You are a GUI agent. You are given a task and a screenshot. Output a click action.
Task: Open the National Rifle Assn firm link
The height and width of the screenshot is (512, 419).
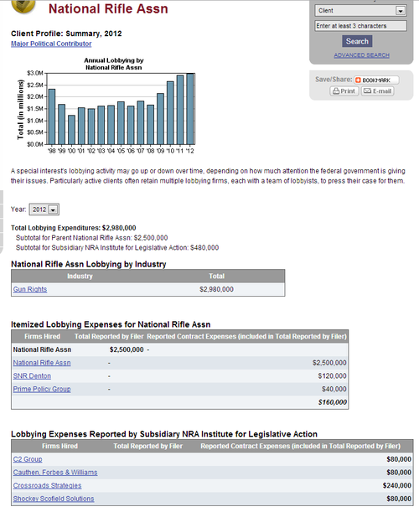42,363
